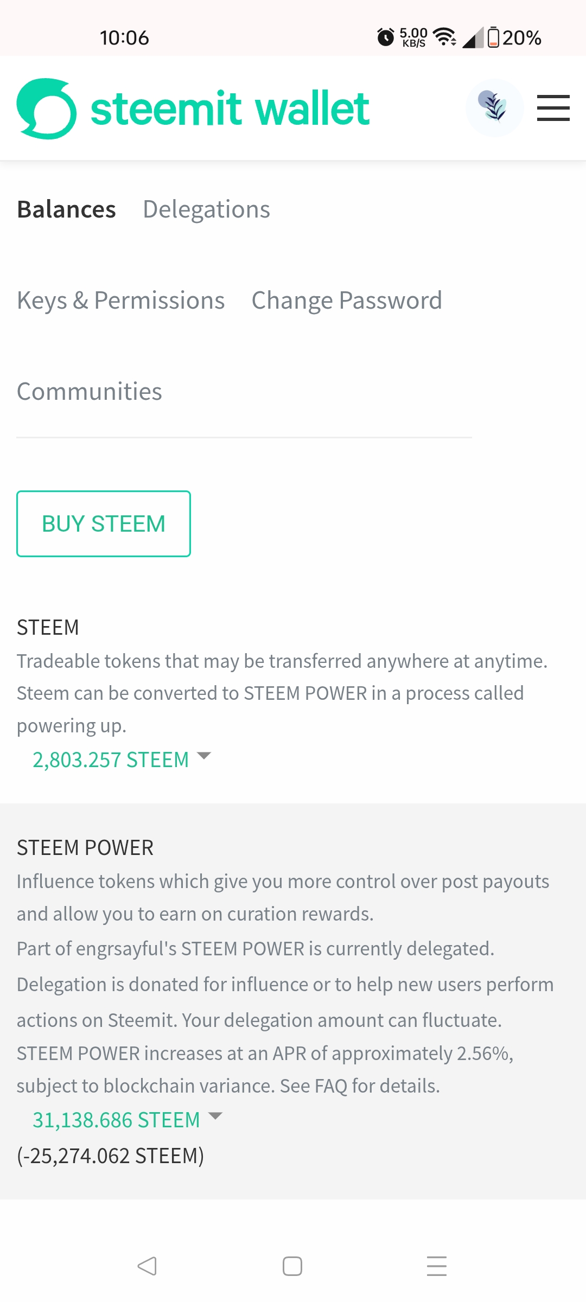Expand the 31,138.686 STEEM dropdown arrow
Image resolution: width=586 pixels, height=1302 pixels.
215,1116
